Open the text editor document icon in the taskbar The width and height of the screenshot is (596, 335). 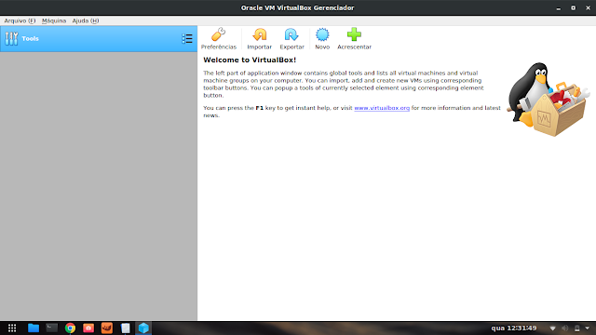tap(125, 328)
